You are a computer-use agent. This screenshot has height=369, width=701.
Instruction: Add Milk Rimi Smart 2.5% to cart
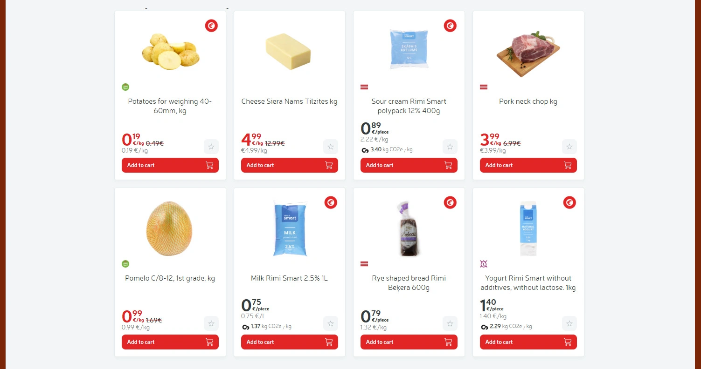(x=289, y=342)
